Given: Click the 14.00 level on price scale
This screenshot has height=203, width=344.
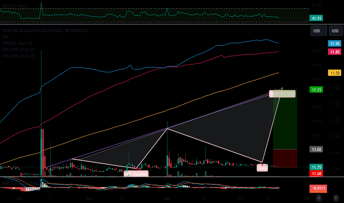Looking at the screenshot, I should (x=317, y=135).
